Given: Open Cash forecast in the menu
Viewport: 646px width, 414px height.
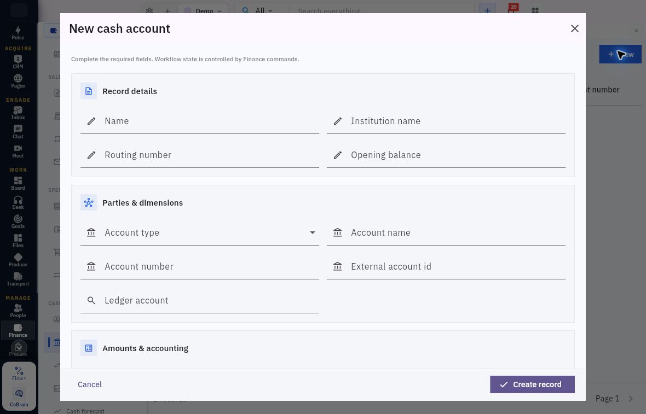Looking at the screenshot, I should 85,411.
